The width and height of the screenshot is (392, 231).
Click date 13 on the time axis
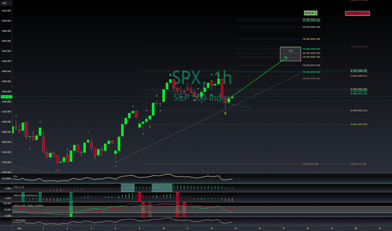[236, 228]
